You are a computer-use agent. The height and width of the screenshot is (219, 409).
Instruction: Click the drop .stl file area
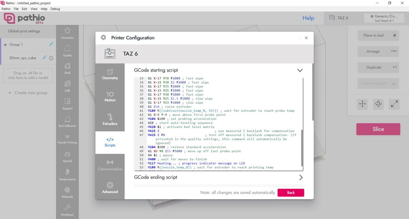(x=28, y=75)
